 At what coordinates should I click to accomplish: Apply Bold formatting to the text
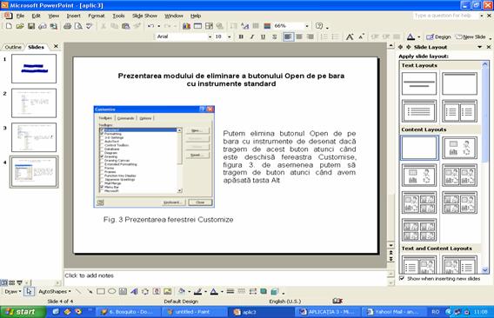241,36
